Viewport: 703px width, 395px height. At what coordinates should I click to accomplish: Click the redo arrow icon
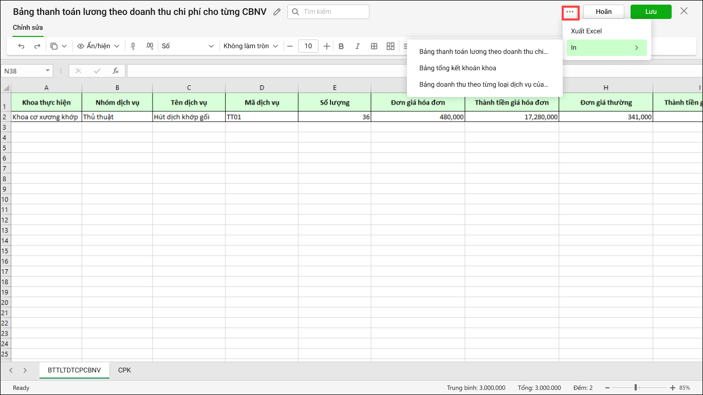click(x=37, y=46)
